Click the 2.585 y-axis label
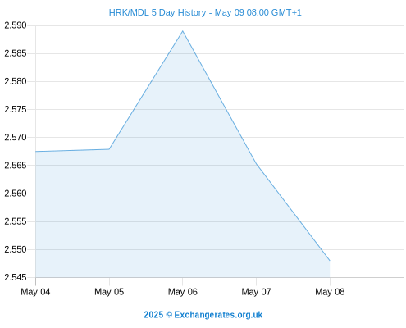Screen dimensions: 406x328 16,53
